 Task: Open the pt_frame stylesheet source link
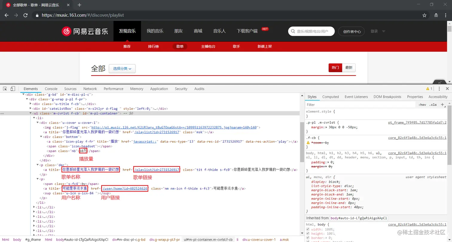[x=417, y=123]
